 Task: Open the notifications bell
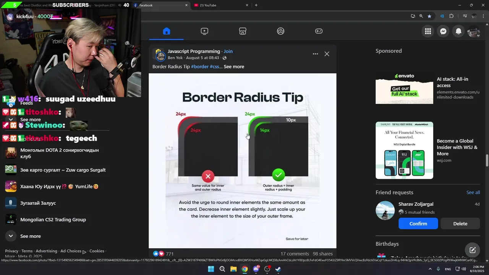coord(458,31)
